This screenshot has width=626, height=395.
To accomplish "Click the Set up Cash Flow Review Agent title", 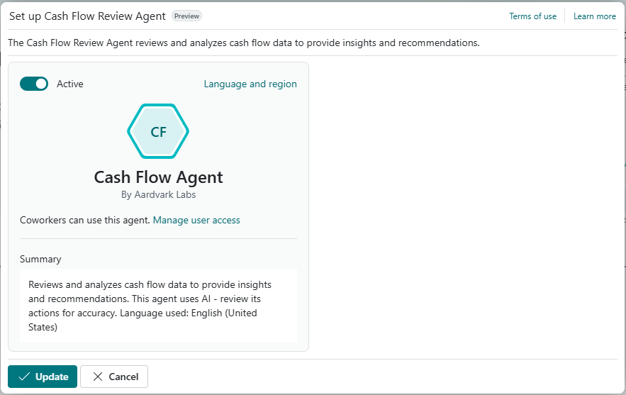I will click(x=87, y=16).
